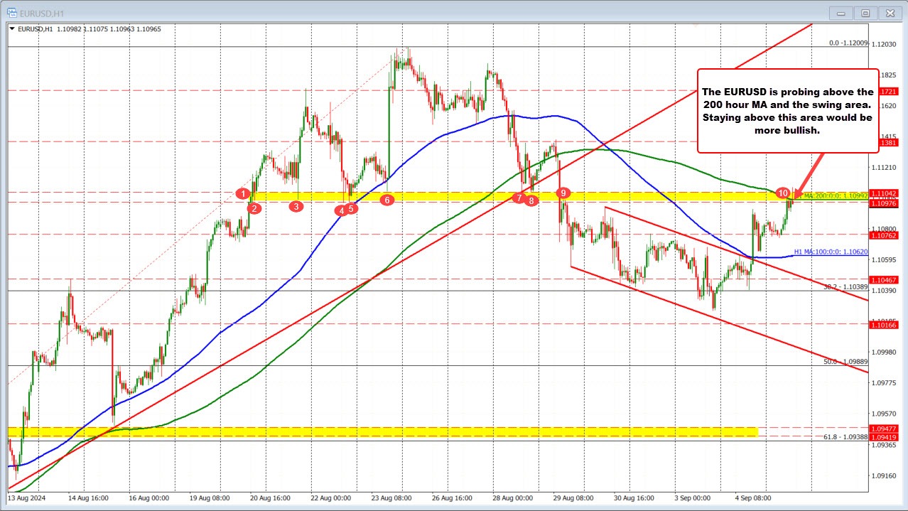Expand the OHLC quote dropdown triangle

[x=13, y=29]
